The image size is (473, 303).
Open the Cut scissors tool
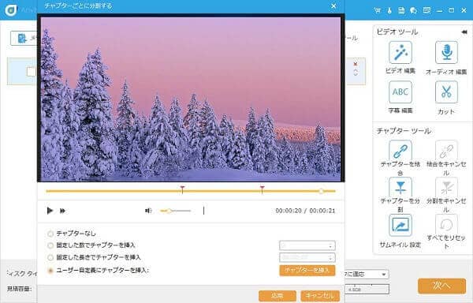[446, 92]
